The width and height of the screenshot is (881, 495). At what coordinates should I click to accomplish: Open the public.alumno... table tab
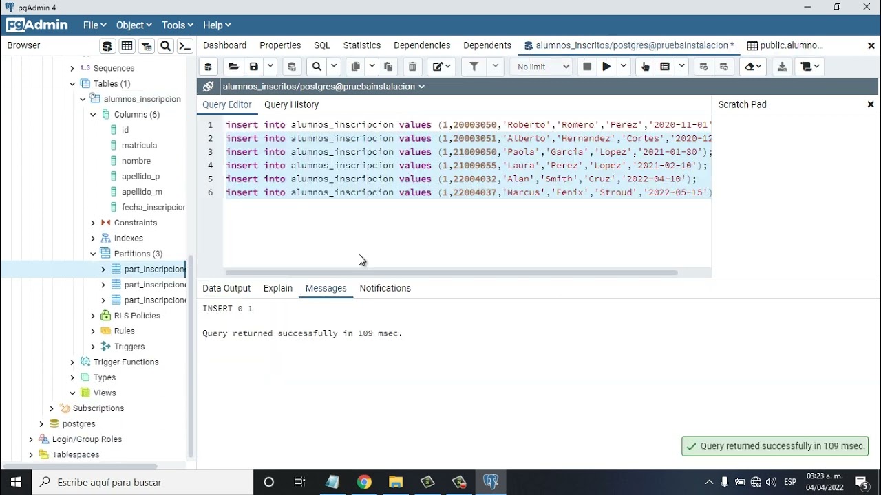[x=785, y=45]
